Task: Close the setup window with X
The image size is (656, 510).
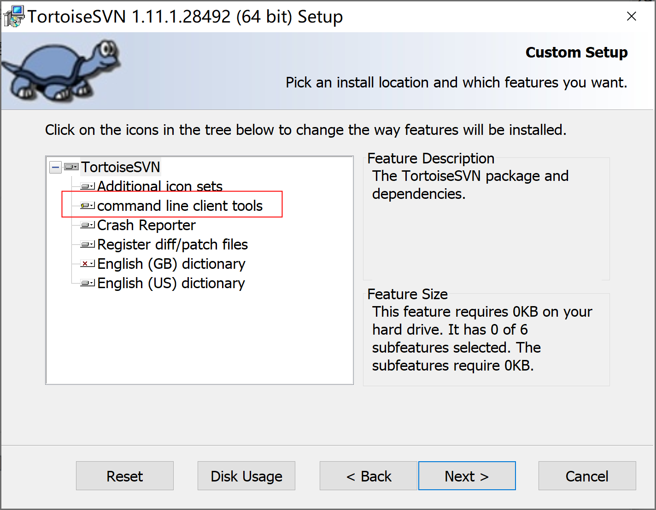Action: click(x=632, y=16)
